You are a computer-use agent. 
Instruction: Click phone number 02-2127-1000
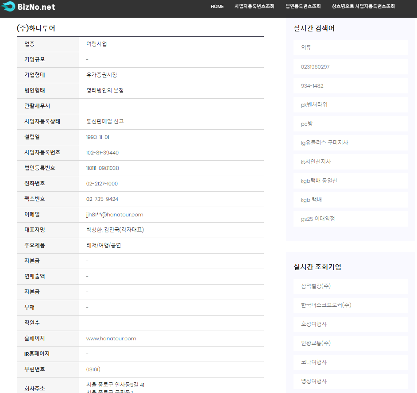click(102, 184)
